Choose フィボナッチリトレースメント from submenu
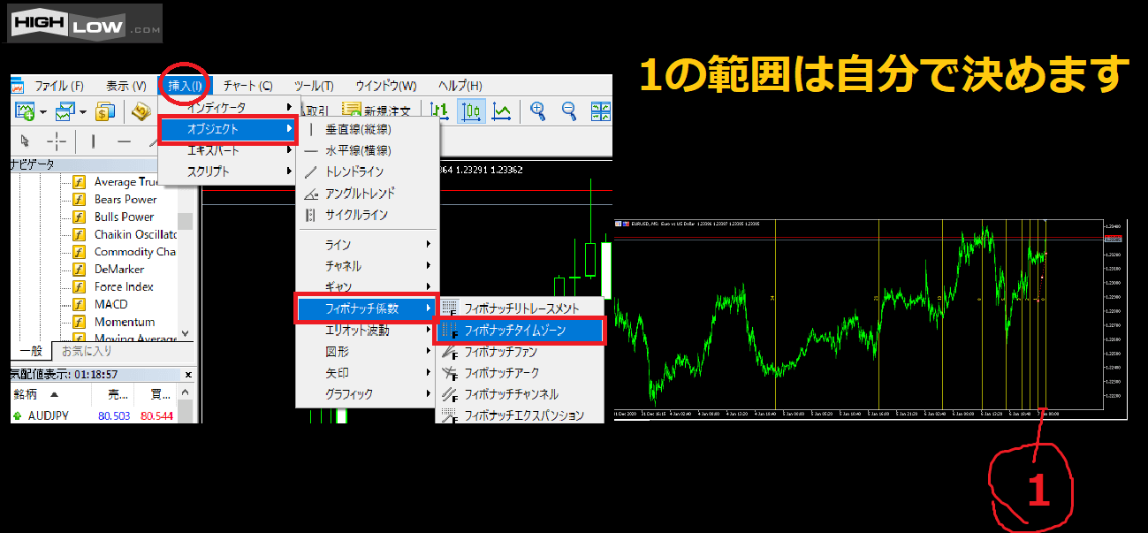Image resolution: width=1148 pixels, height=533 pixels. pyautogui.click(x=521, y=308)
